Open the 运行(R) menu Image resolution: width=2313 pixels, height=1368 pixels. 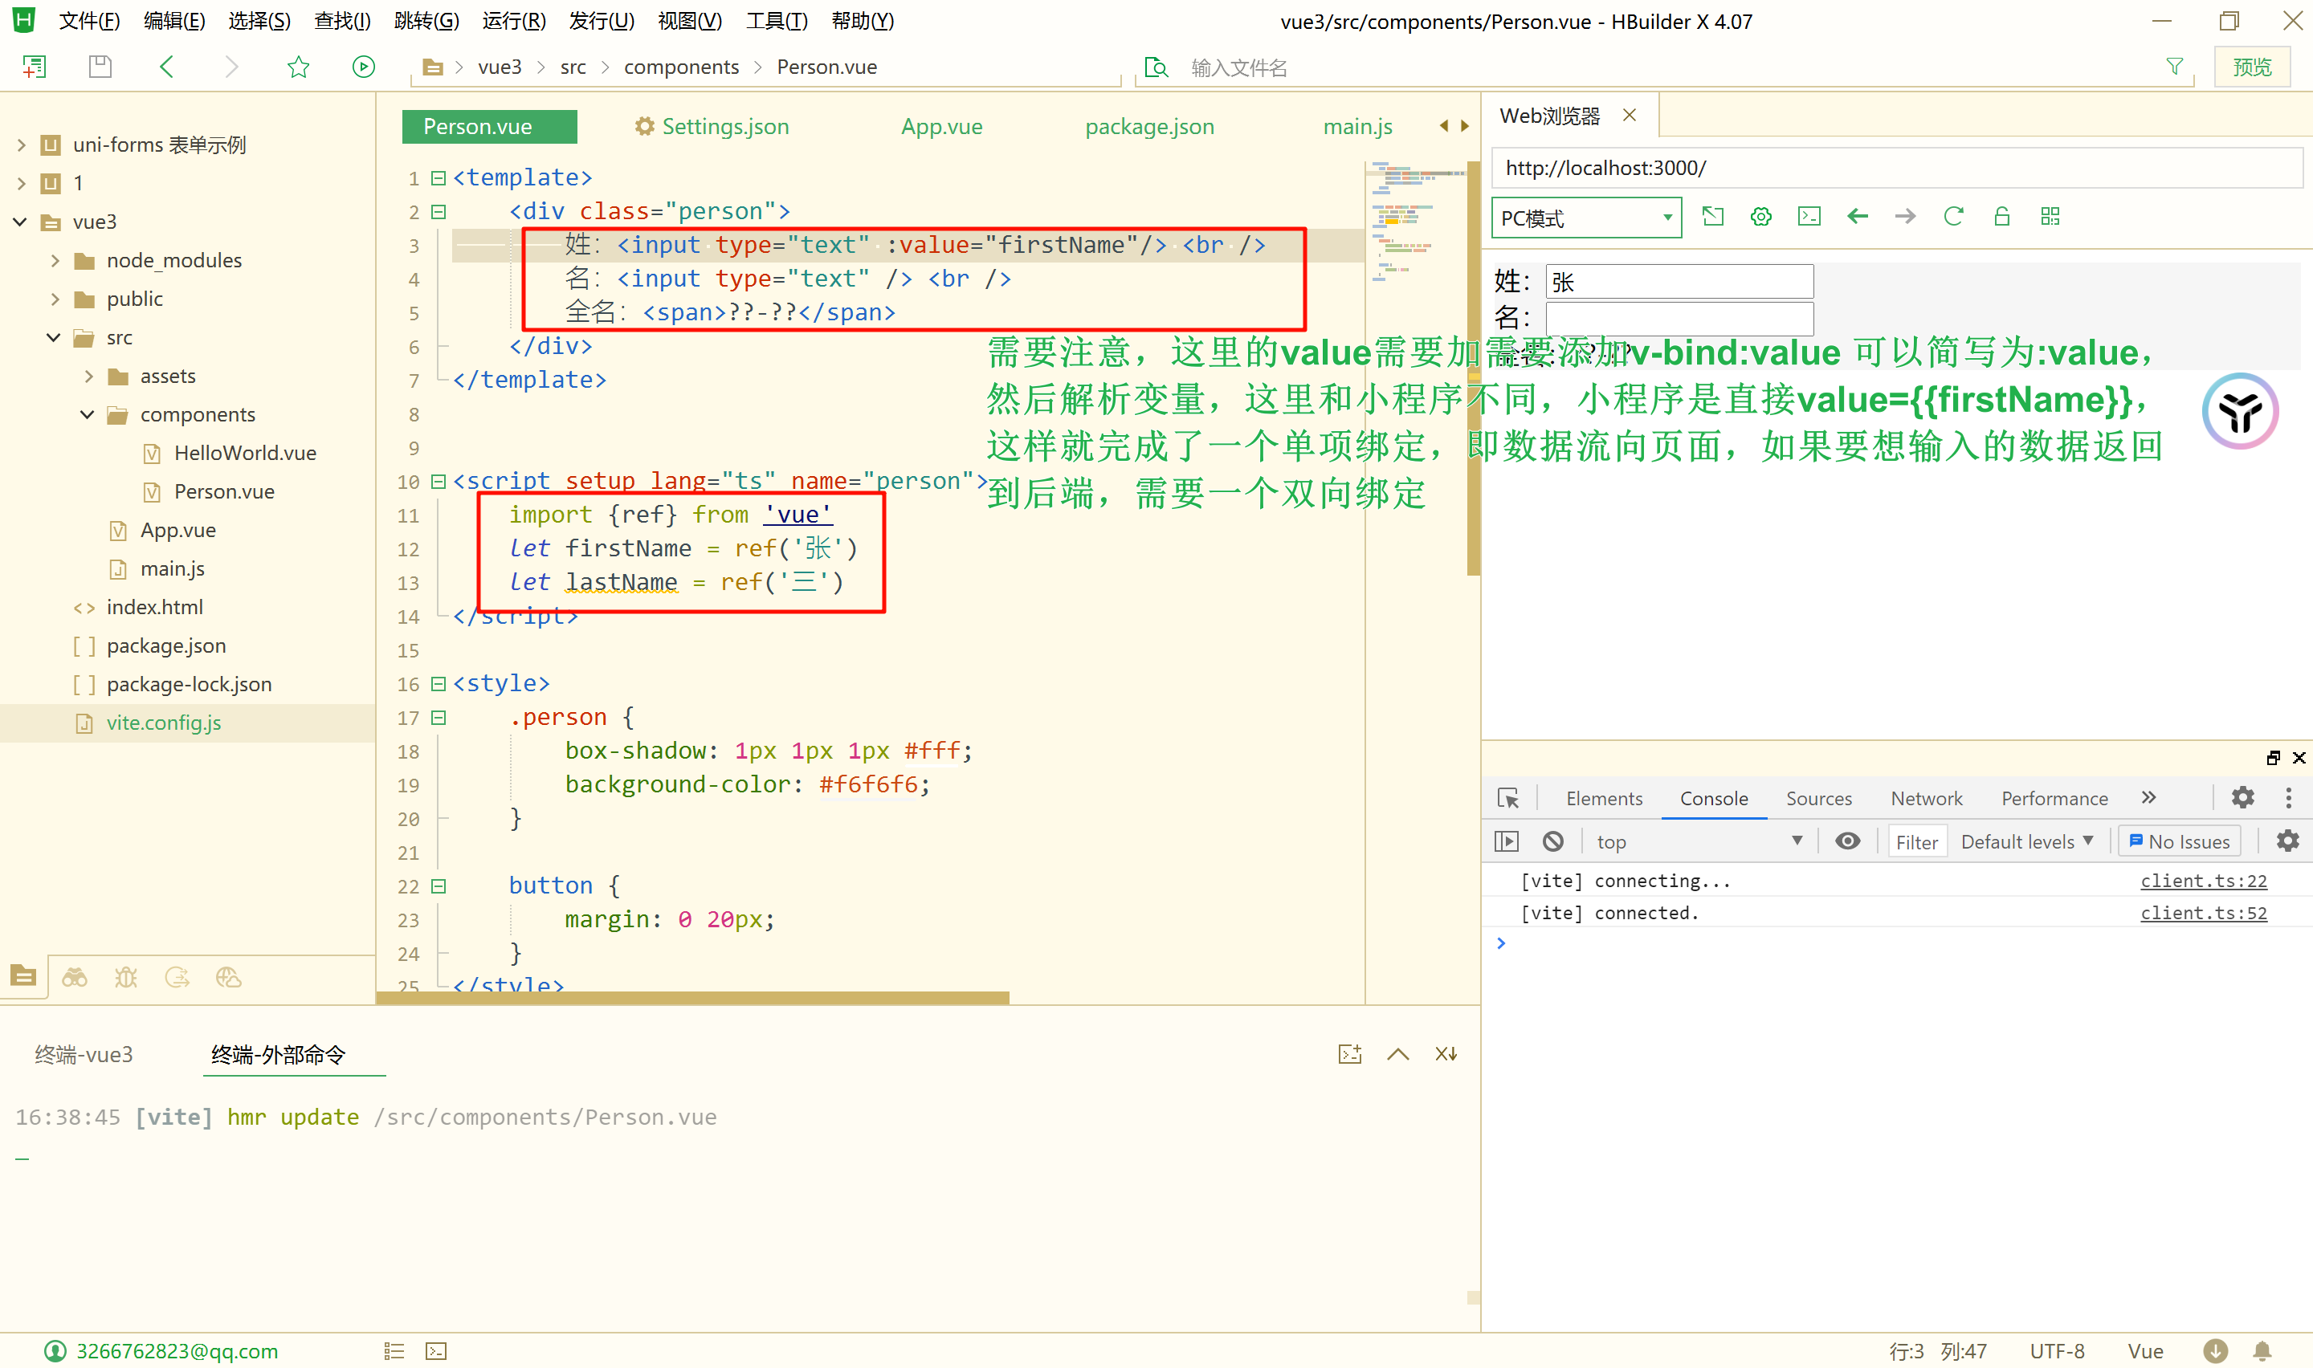pos(513,20)
